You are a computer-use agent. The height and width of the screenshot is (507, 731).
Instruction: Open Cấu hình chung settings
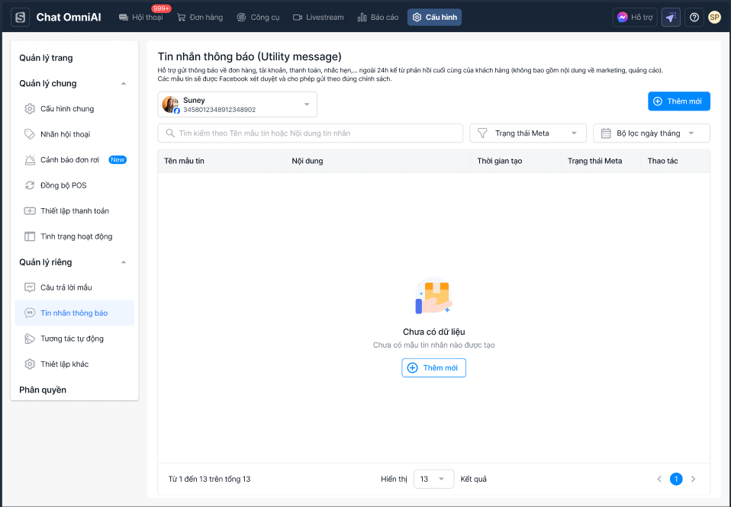[x=67, y=109]
